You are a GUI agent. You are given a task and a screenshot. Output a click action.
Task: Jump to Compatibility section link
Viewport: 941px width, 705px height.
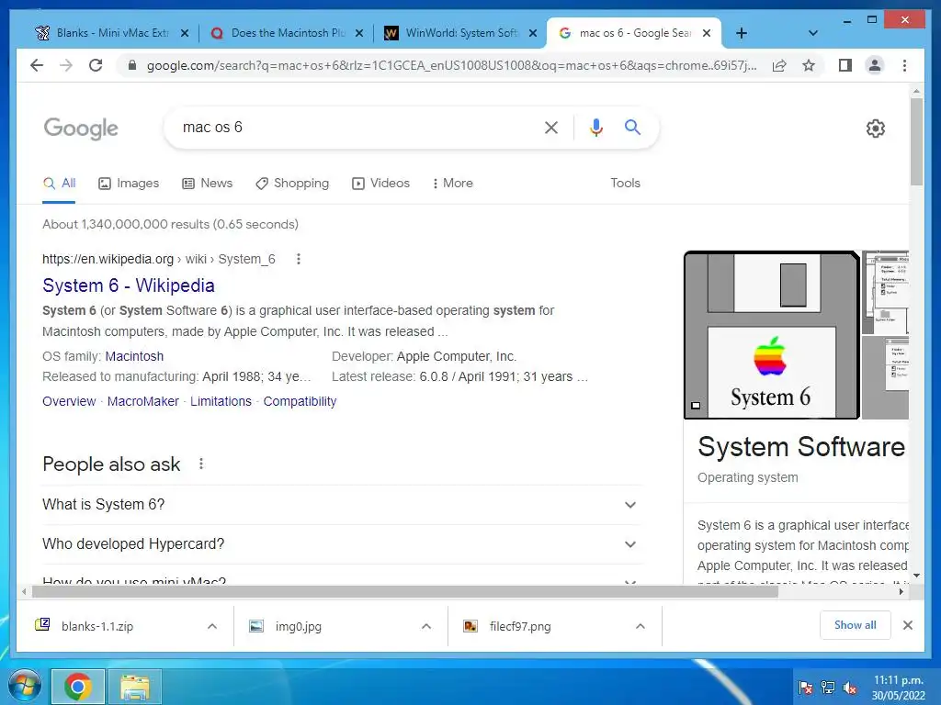coord(300,401)
